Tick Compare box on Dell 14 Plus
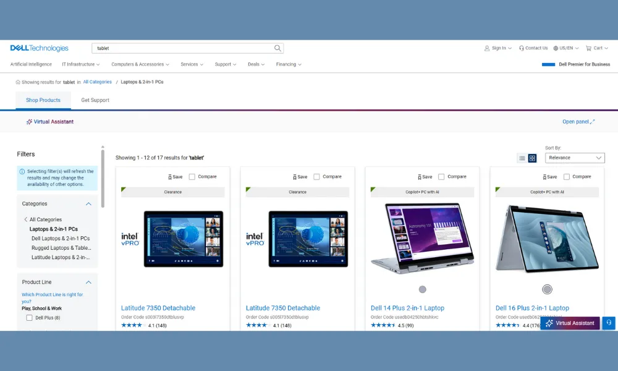This screenshot has height=371, width=618. (441, 177)
